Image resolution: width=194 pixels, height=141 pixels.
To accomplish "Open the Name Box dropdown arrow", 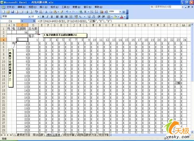I will [22, 21].
